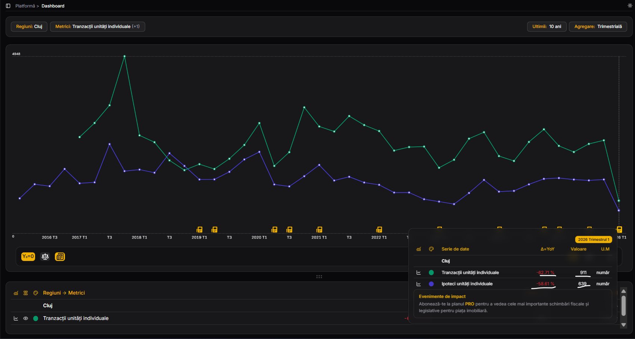Click the green color swatch for Tranzacții in bottom panel
The width and height of the screenshot is (635, 339).
coord(36,318)
